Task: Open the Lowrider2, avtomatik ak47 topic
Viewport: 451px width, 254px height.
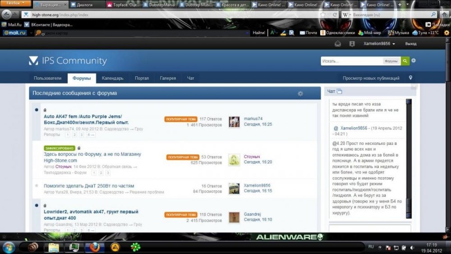Action: (x=91, y=215)
